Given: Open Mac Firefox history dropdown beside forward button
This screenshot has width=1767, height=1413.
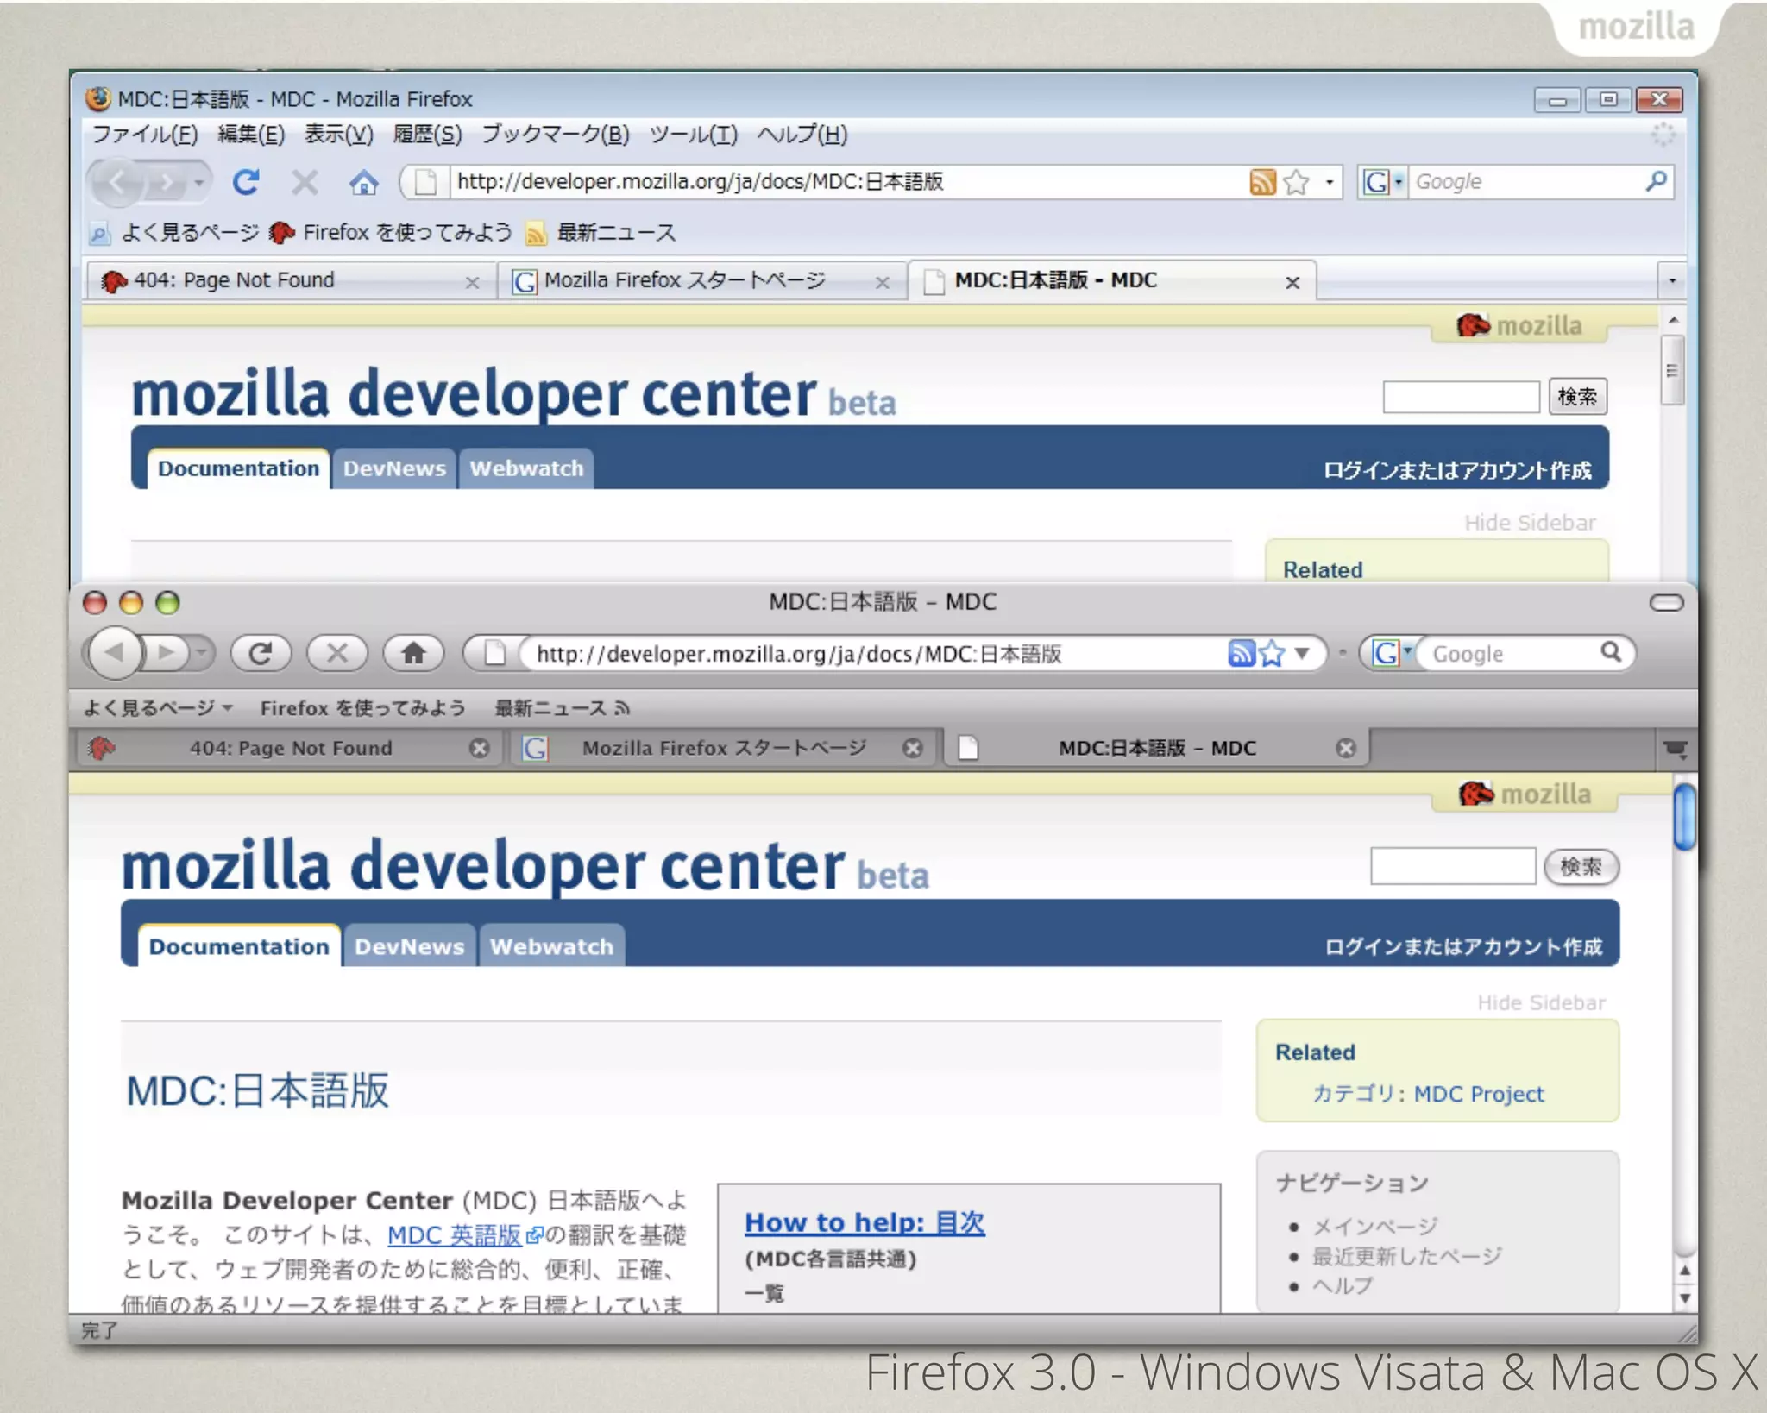Looking at the screenshot, I should 201,653.
